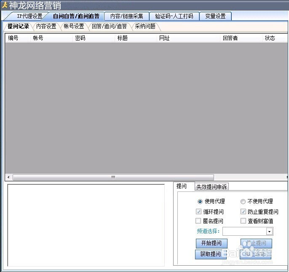
Task: Sort by 编号 column header
Action: pyautogui.click(x=18, y=38)
